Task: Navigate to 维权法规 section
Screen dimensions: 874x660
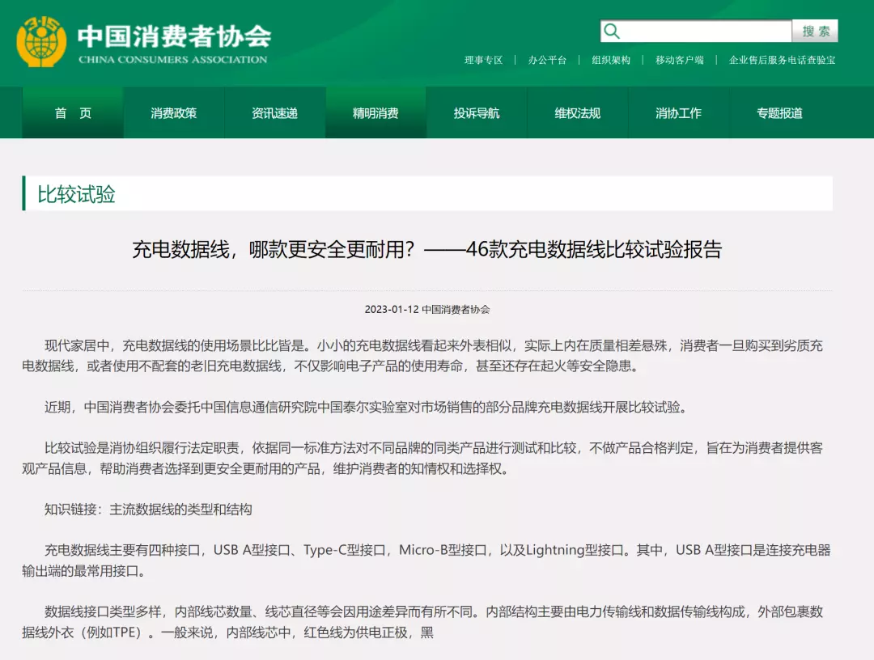Action: 577,113
